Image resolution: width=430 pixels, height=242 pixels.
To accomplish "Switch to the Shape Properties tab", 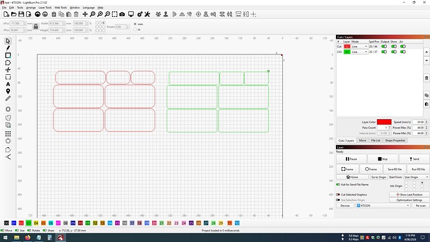I will click(395, 140).
